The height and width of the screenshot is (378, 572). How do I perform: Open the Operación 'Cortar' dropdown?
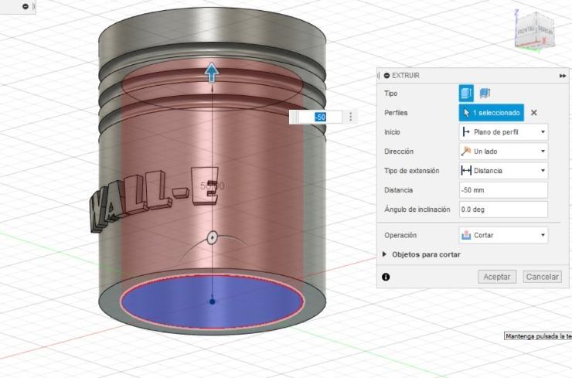[503, 235]
